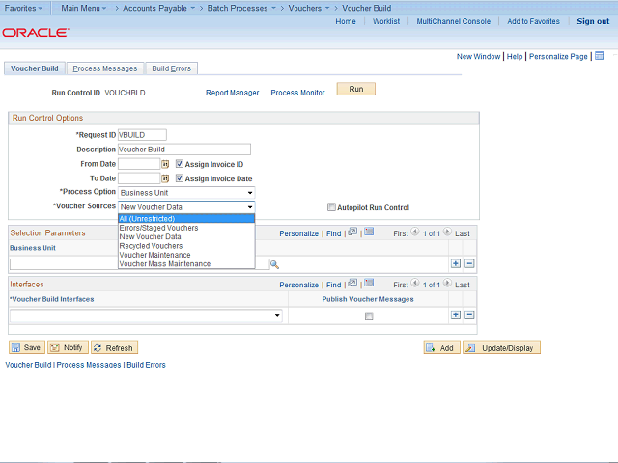Open the To Date calendar picker
Image resolution: width=618 pixels, height=463 pixels.
pos(165,178)
